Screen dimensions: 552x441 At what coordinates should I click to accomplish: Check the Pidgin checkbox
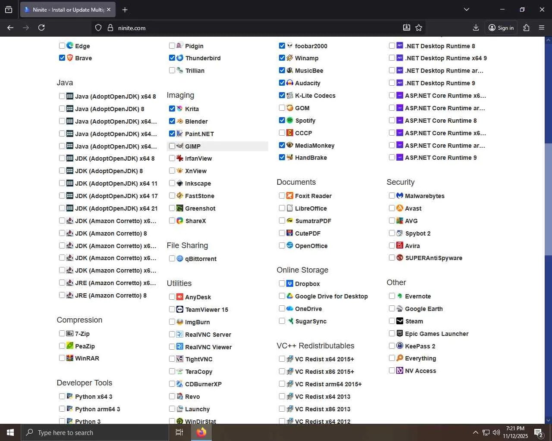pyautogui.click(x=172, y=46)
